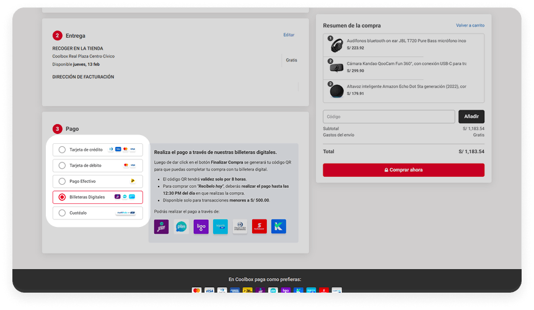
Task: Click the Gratis delivery cost in Entrega section
Action: pos(292,60)
